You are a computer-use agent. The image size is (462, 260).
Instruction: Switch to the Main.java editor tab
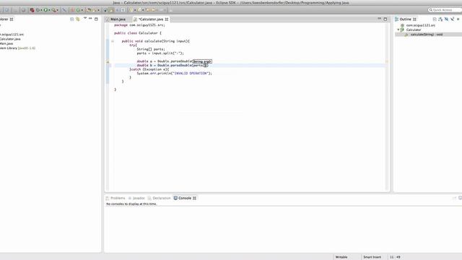(118, 19)
